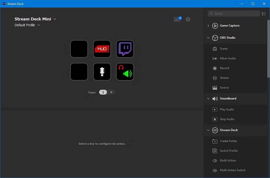Open Stream Deck settings with the gear icon
The image size is (270, 178).
pyautogui.click(x=188, y=19)
